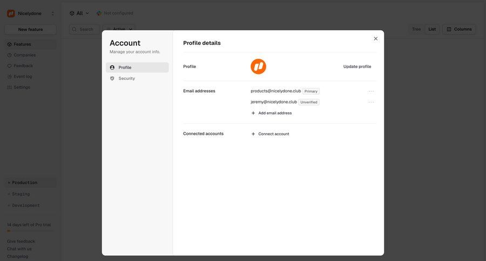Viewport: 486px width, 261px height.
Task: Click the Pro trial progress bar
Action: click(30, 231)
